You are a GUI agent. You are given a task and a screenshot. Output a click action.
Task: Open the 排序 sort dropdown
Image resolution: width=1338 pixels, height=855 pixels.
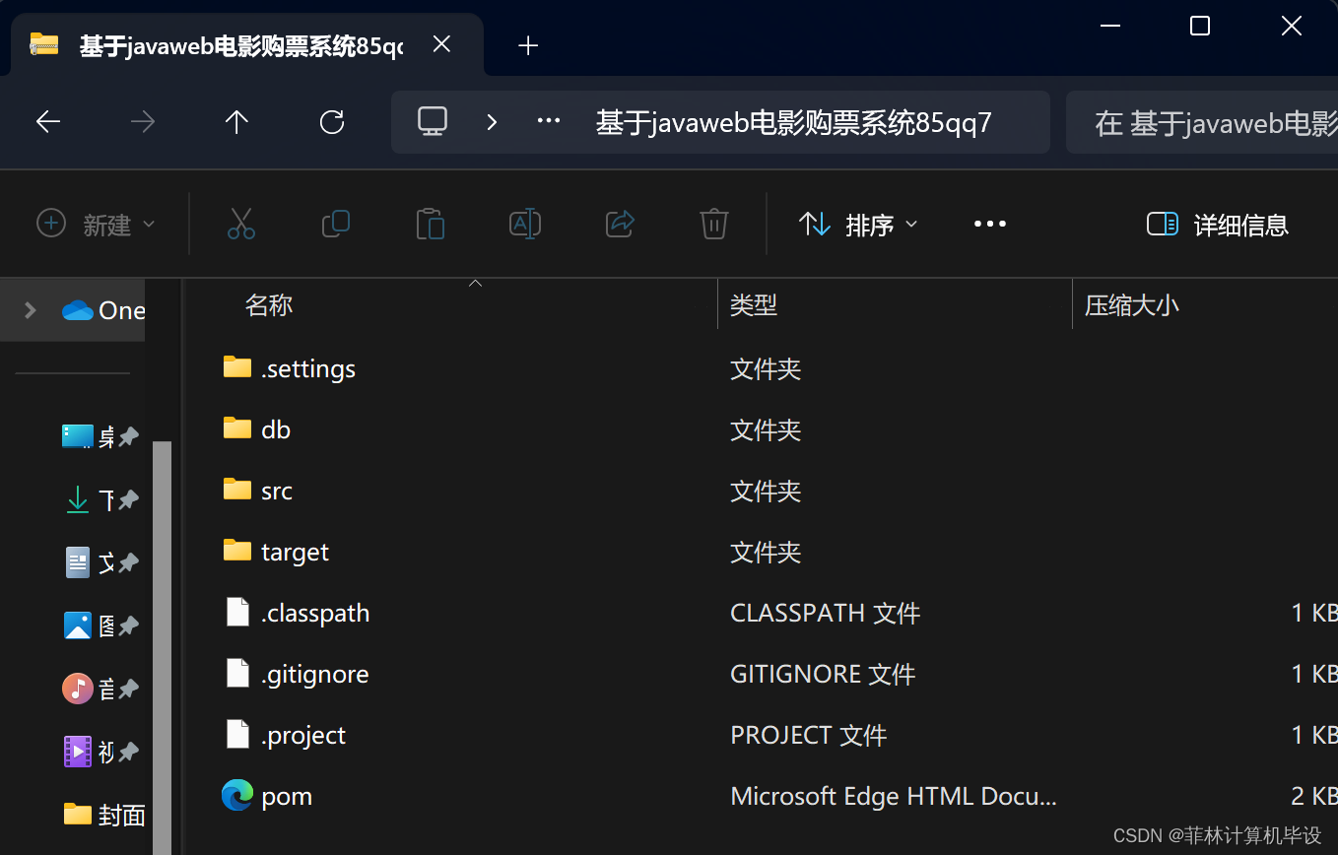click(858, 225)
